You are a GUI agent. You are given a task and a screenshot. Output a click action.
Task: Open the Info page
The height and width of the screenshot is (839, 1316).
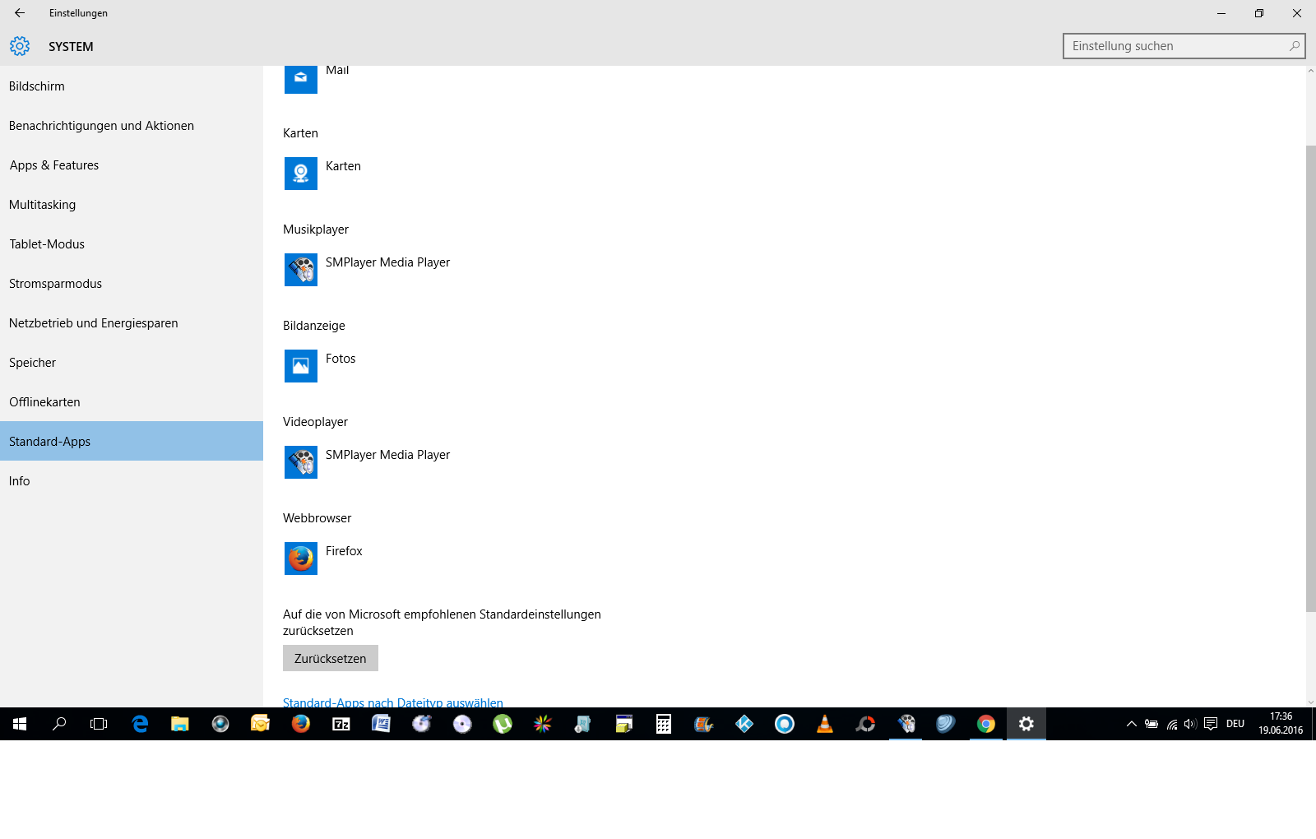pyautogui.click(x=132, y=481)
